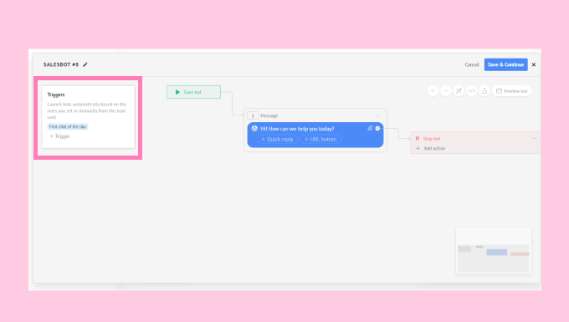
Task: Click the canvas minimap thumbnail
Action: pos(494,251)
